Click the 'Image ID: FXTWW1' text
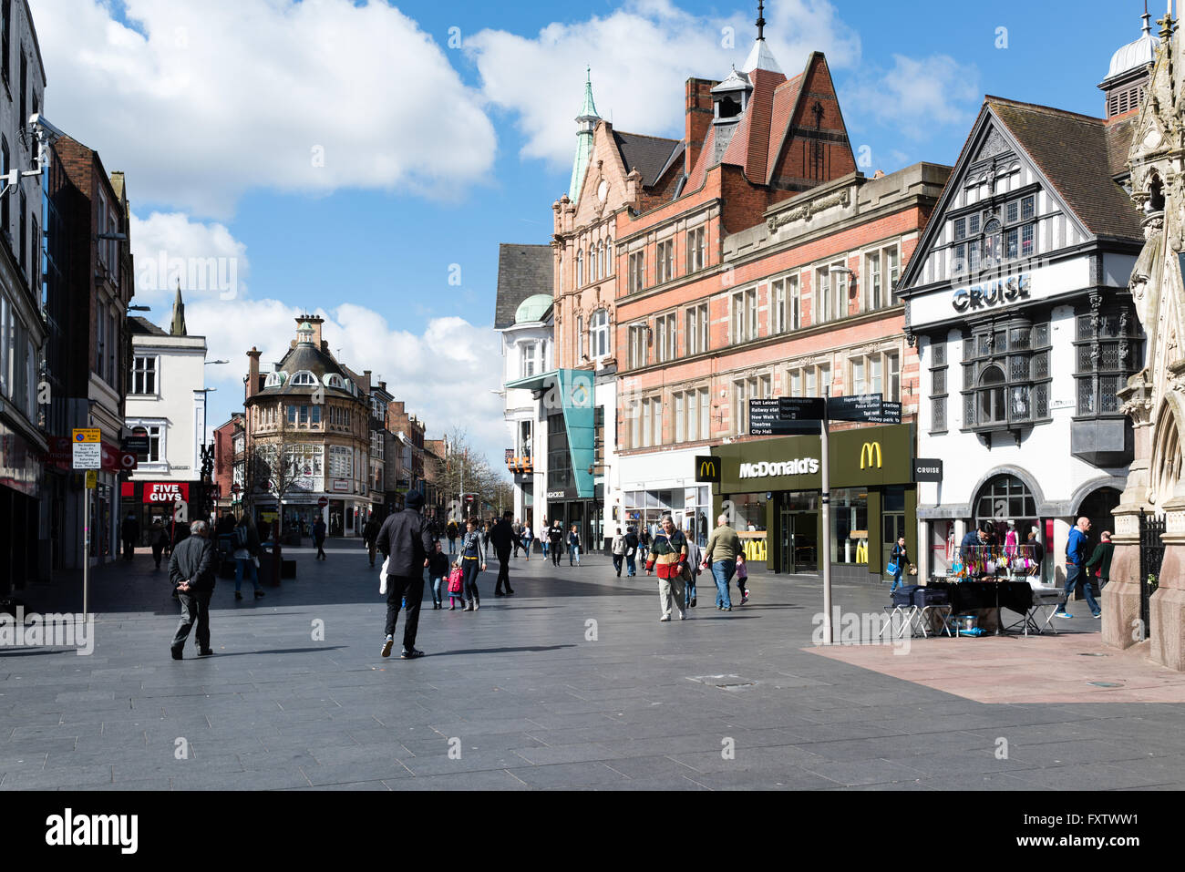1185x872 pixels. [1080, 821]
